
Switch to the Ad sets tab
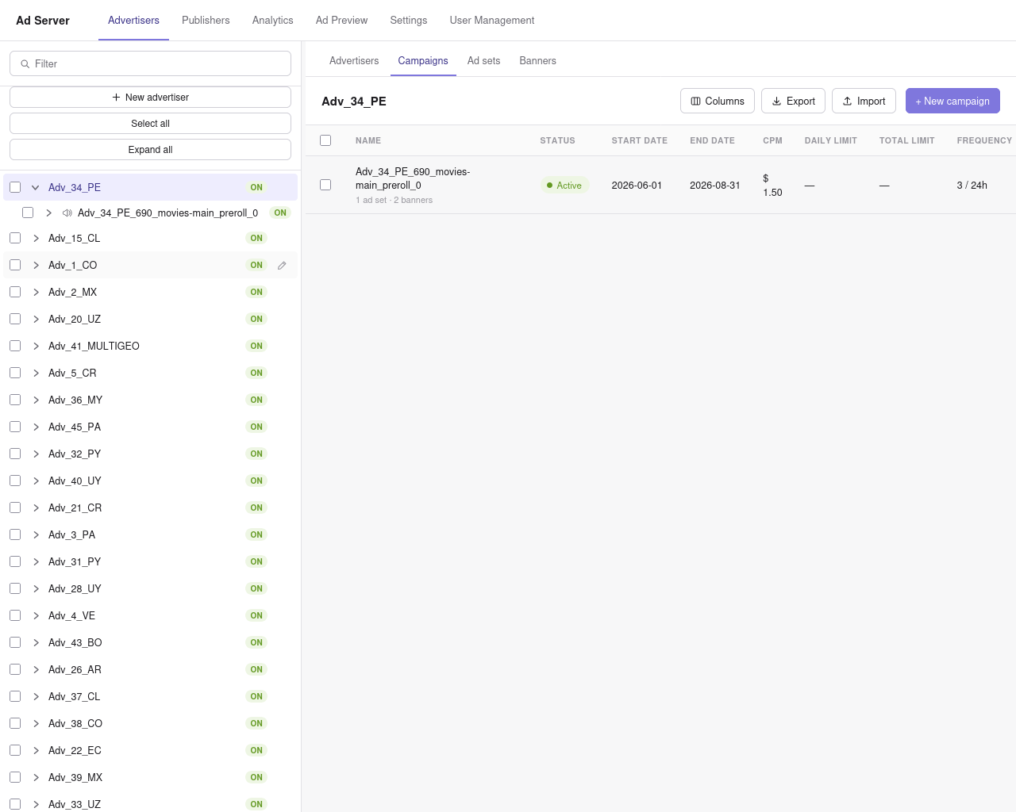point(484,61)
